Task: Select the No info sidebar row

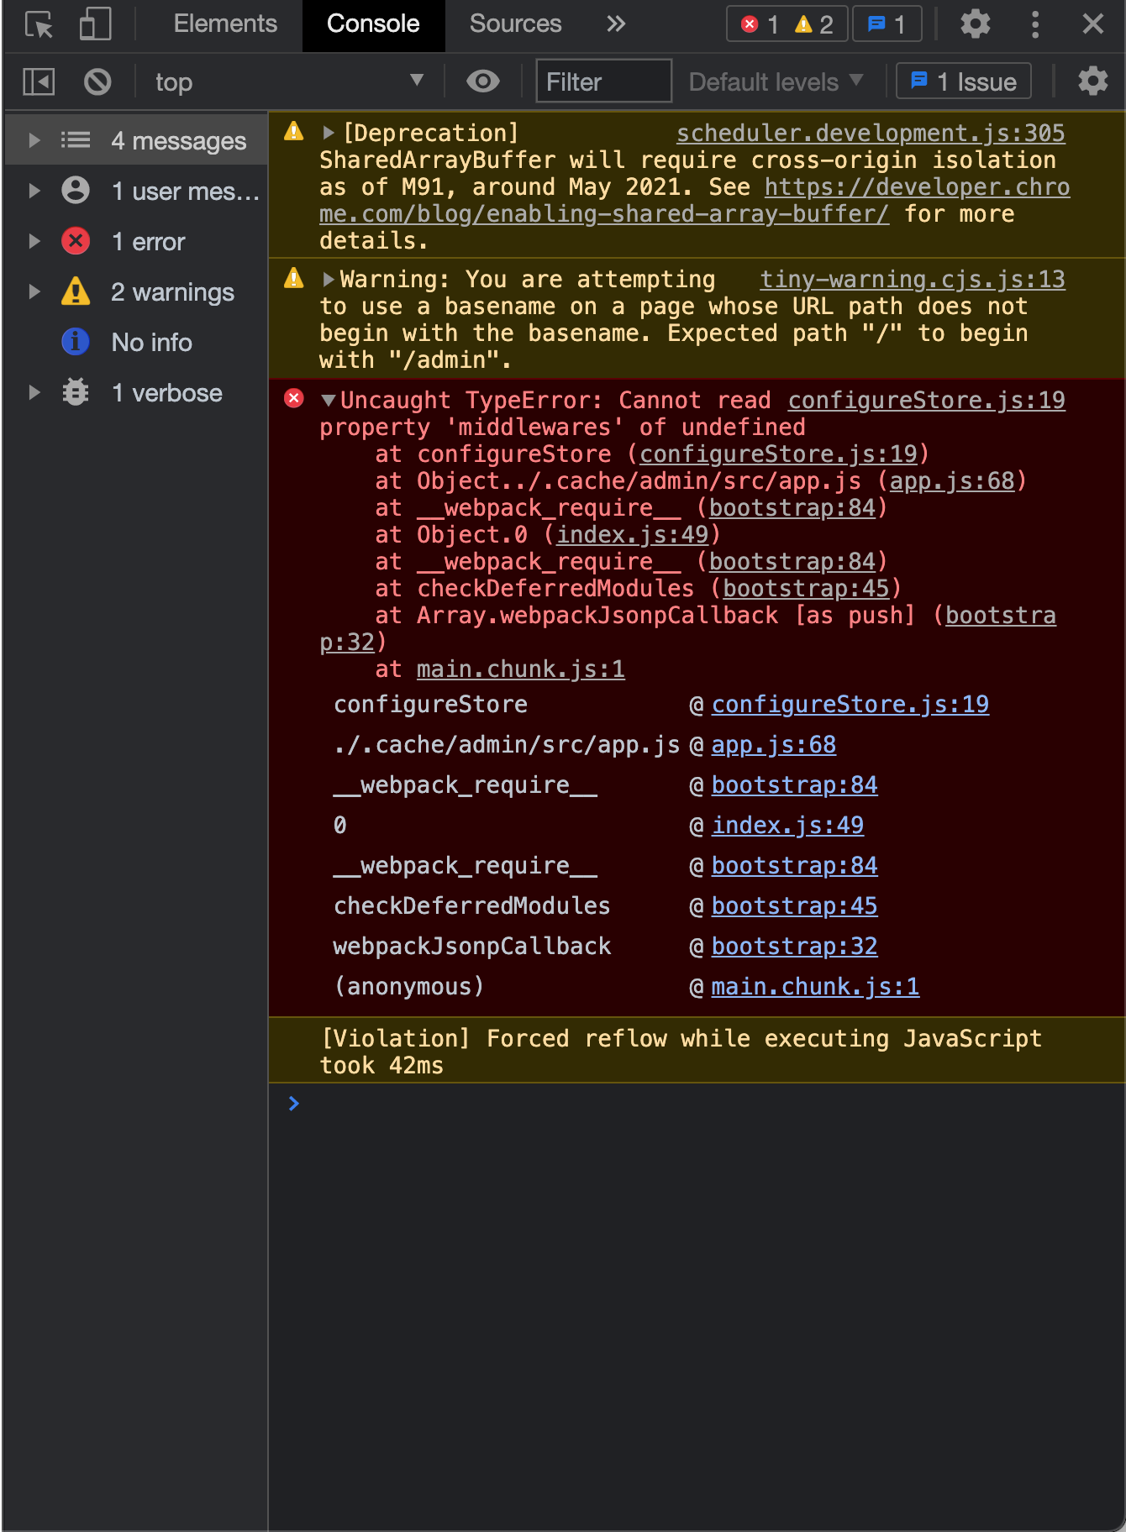Action: 136,342
